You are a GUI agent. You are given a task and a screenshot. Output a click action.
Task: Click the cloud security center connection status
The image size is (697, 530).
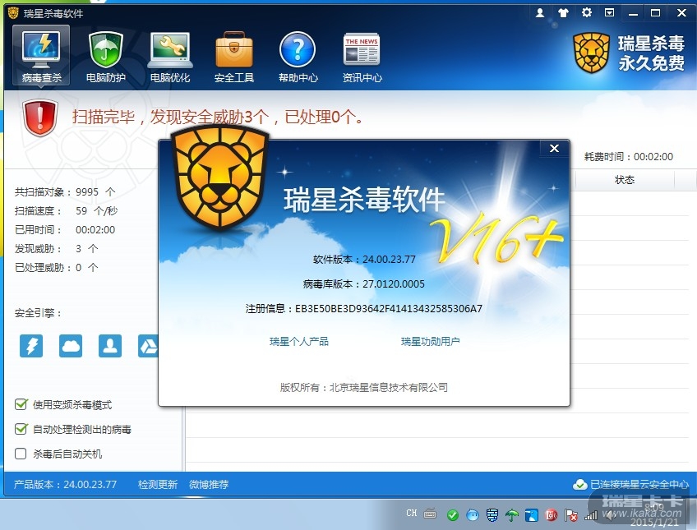click(x=631, y=484)
